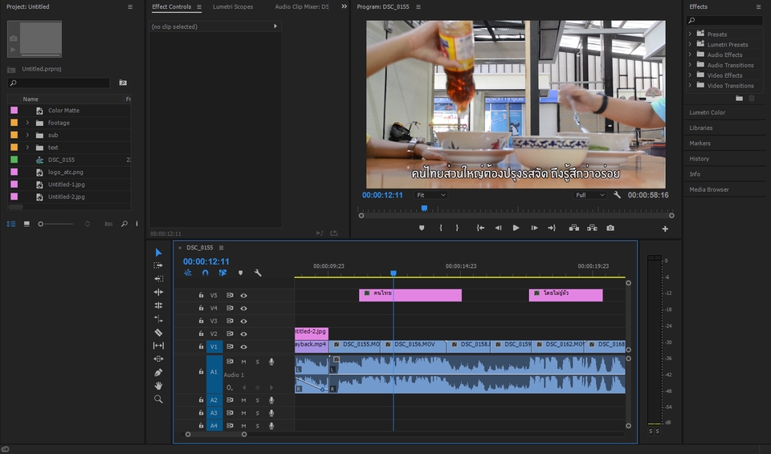
Task: Hide track V5 with eye icon
Action: [243, 295]
